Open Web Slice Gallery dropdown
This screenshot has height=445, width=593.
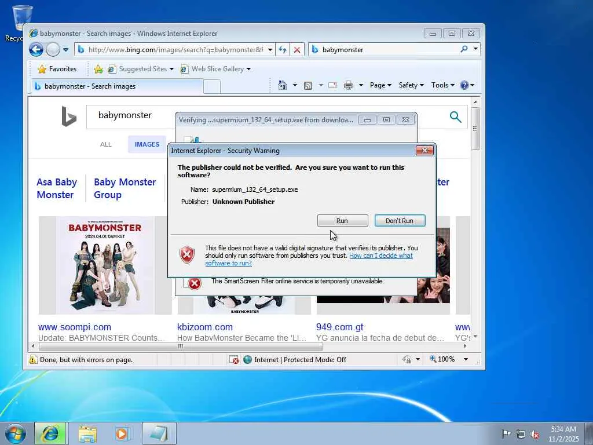click(x=215, y=69)
